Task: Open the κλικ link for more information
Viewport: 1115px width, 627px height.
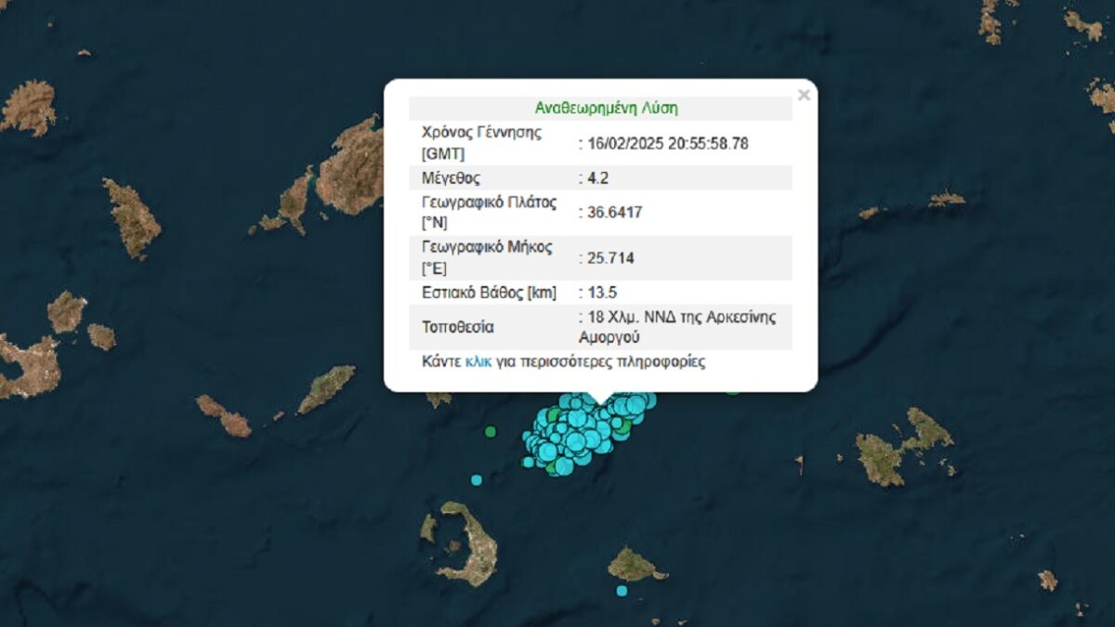Action: click(479, 362)
